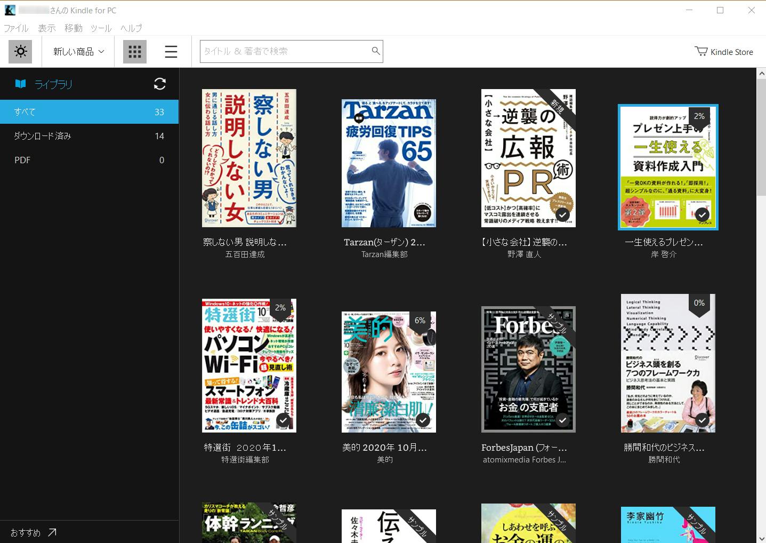766x543 pixels.
Task: Click downloaded checkmark on Forbes cover
Action: 562,420
